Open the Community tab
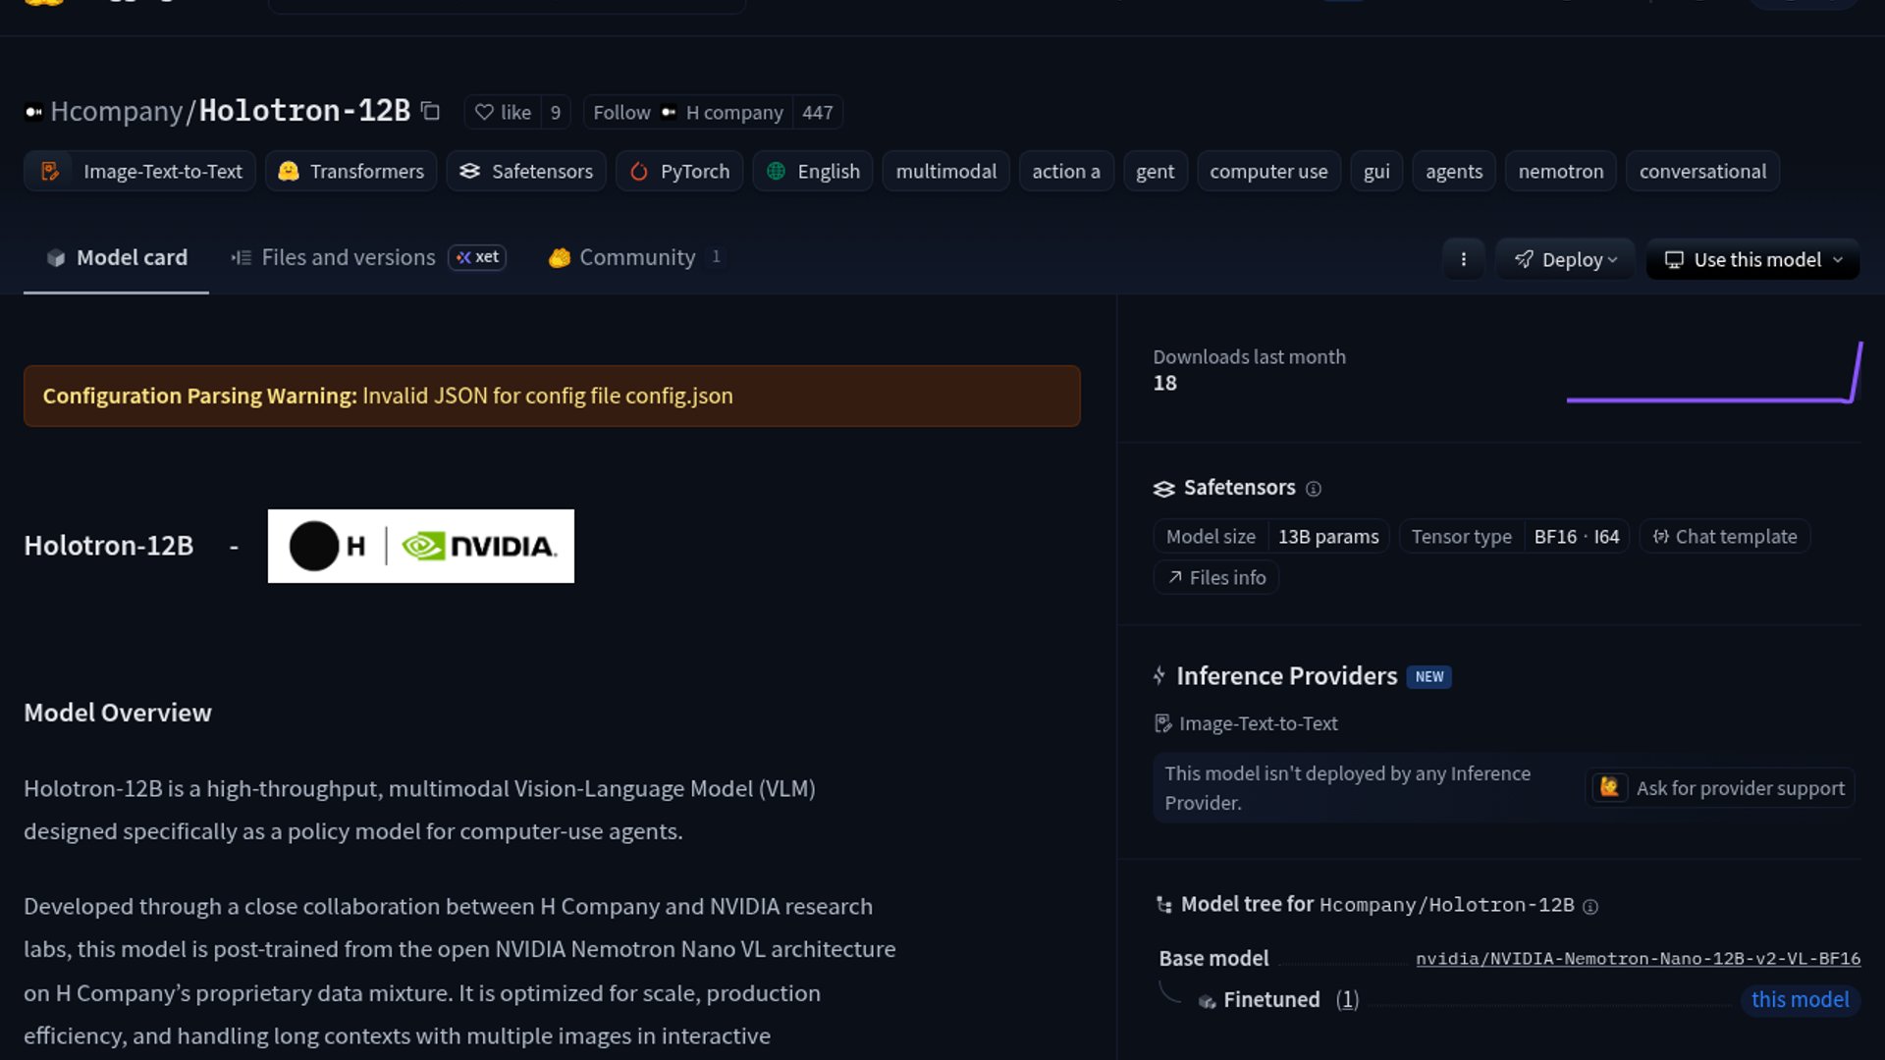This screenshot has width=1885, height=1060. [x=636, y=257]
